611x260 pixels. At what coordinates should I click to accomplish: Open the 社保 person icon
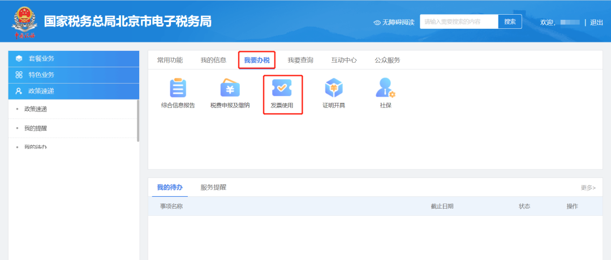point(385,88)
